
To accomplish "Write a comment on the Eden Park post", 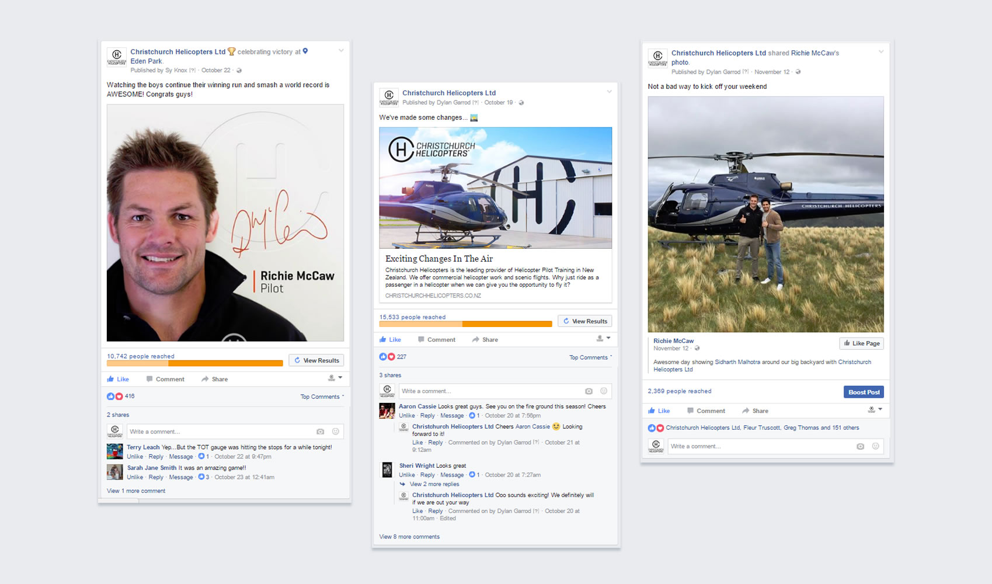I will pyautogui.click(x=235, y=432).
